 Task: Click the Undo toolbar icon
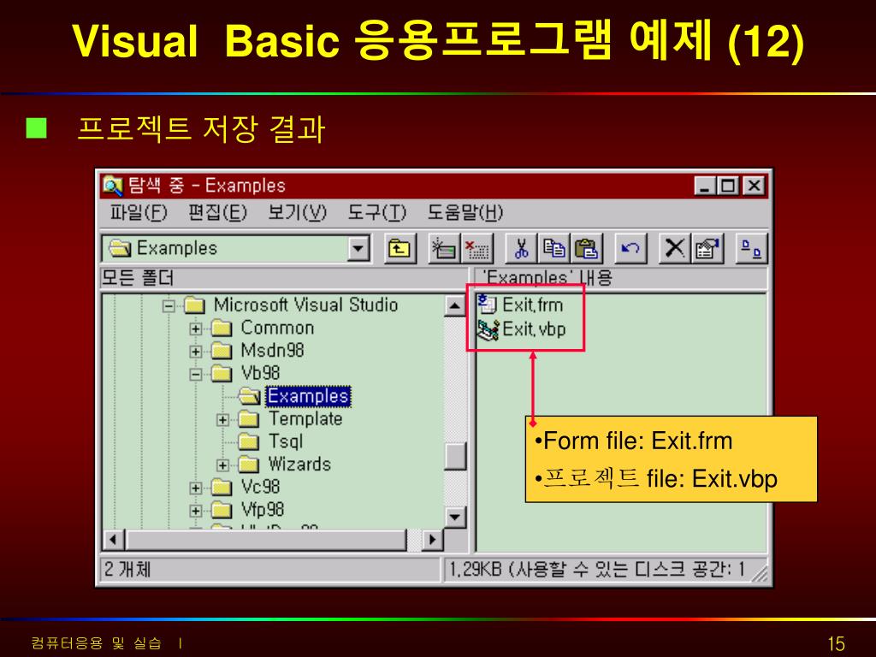[x=630, y=249]
